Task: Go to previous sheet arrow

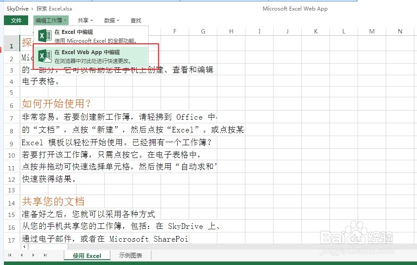Action: (x=22, y=255)
